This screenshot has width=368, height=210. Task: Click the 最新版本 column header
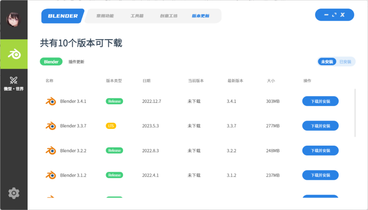coord(235,81)
